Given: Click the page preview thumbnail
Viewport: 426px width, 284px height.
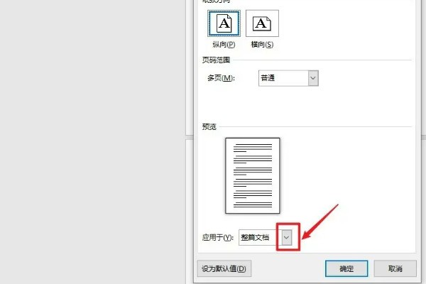Looking at the screenshot, I should click(253, 175).
